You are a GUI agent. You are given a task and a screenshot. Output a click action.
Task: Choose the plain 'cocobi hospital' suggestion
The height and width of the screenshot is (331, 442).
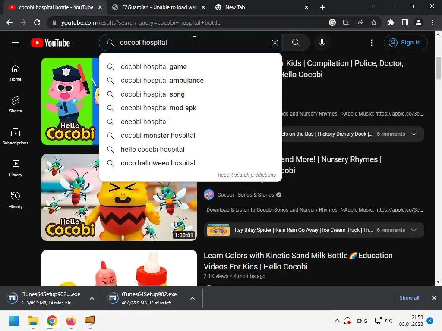click(x=190, y=122)
